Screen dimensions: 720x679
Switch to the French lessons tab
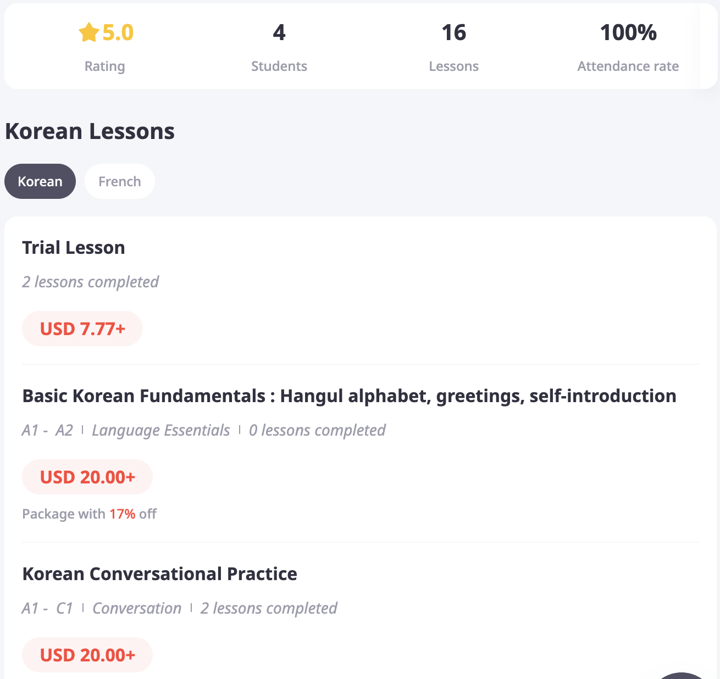point(120,181)
